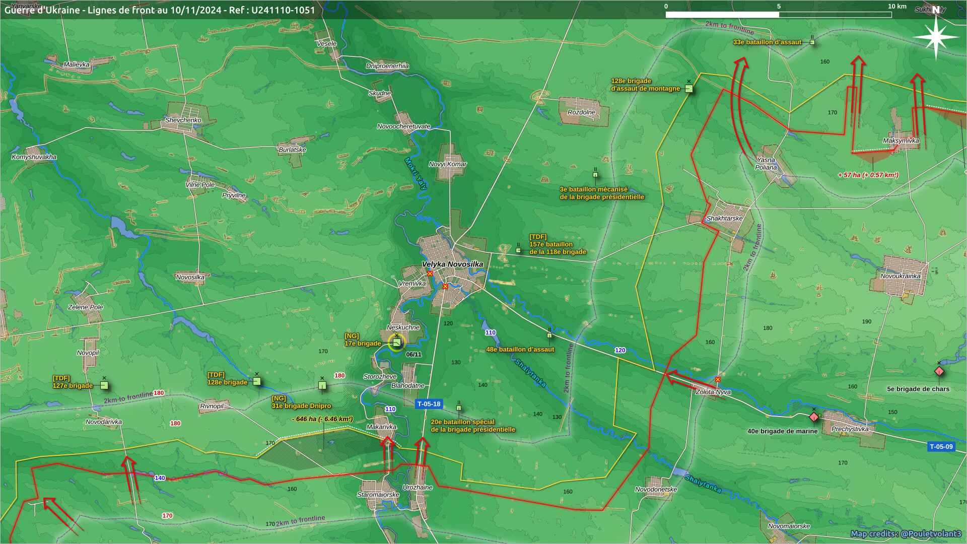Click the clash marker at Zolota Nyva
The height and width of the screenshot is (544, 967).
718,379
